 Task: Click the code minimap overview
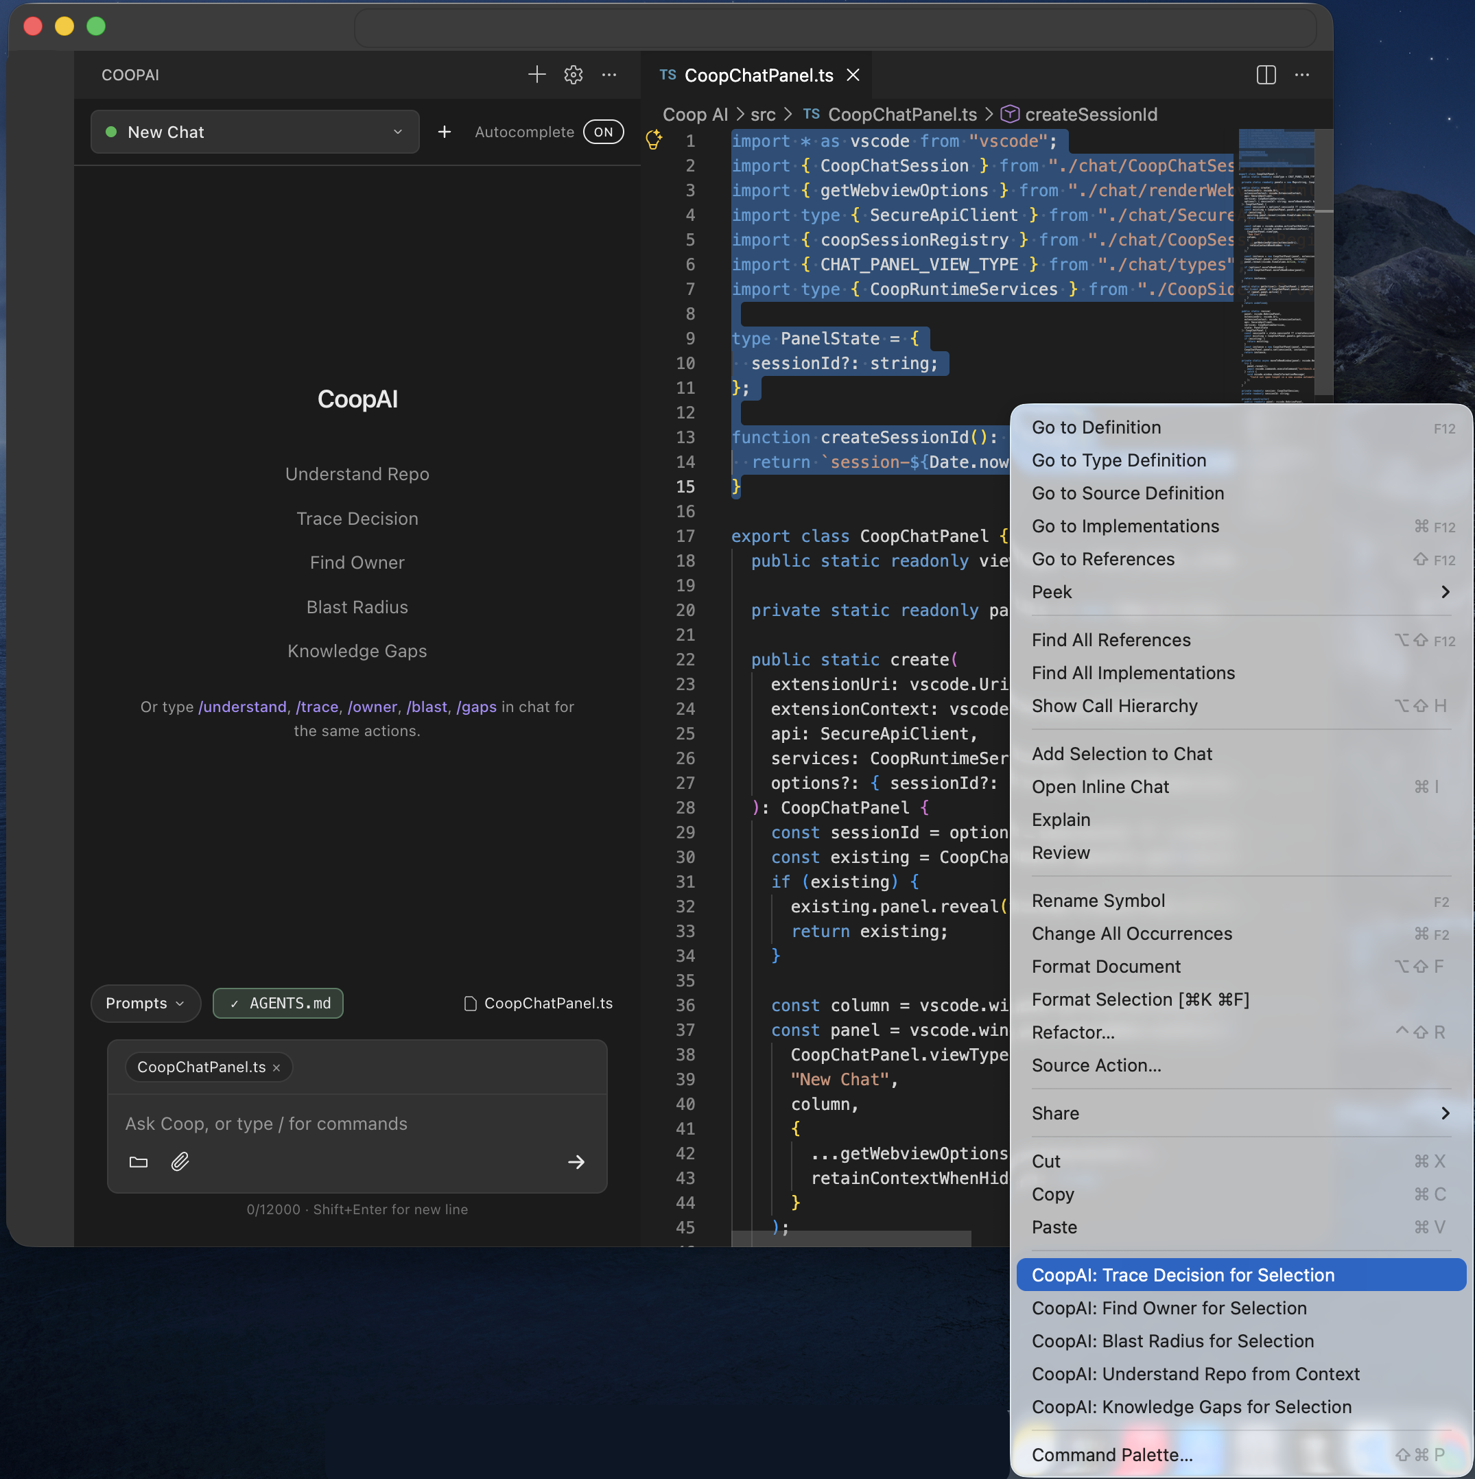(x=1276, y=264)
